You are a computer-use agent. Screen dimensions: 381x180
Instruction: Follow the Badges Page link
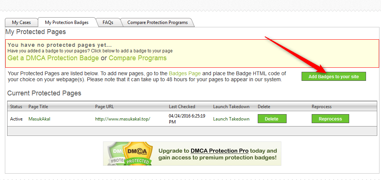point(185,73)
